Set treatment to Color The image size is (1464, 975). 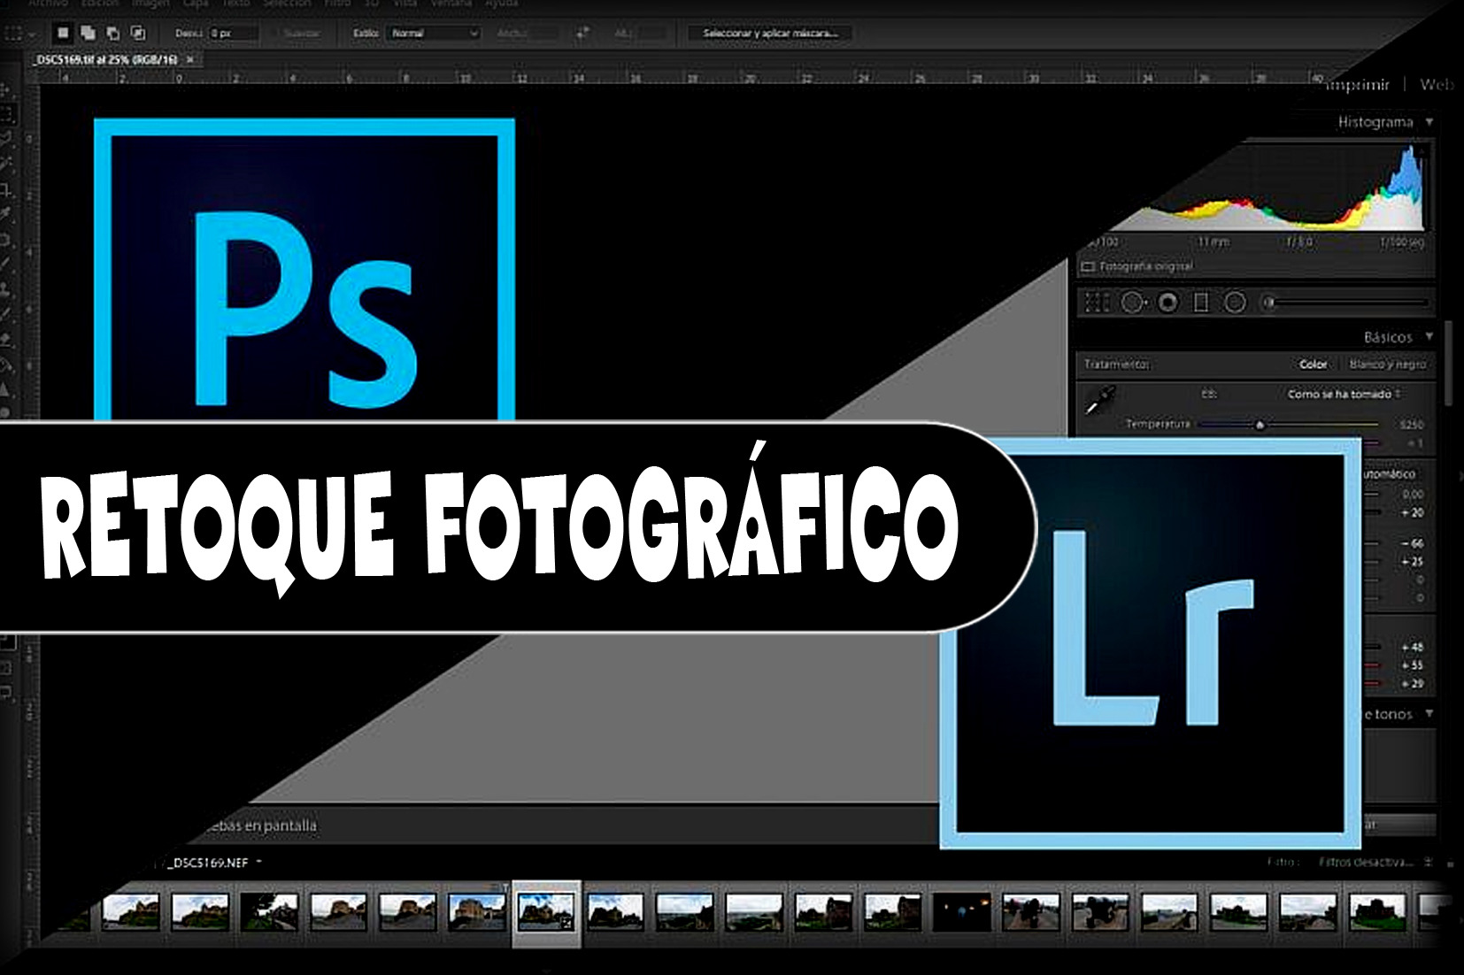1313,365
